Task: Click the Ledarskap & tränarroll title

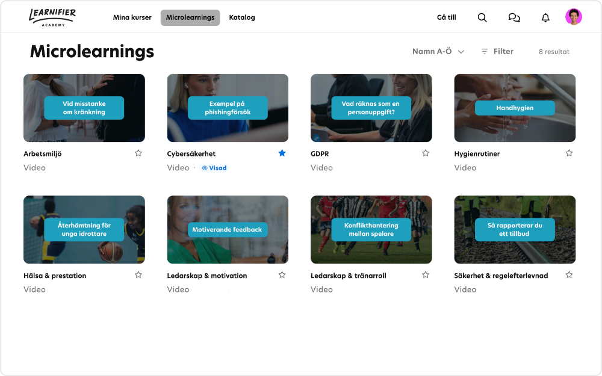Action: click(348, 276)
